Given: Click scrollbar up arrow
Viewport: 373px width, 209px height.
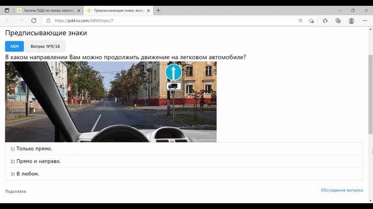Looking at the screenshot, I should point(371,30).
